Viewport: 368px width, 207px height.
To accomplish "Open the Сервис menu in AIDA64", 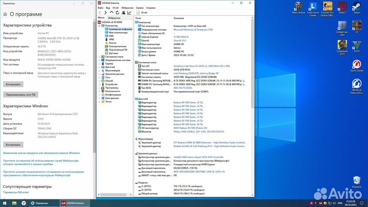I will click(x=140, y=8).
